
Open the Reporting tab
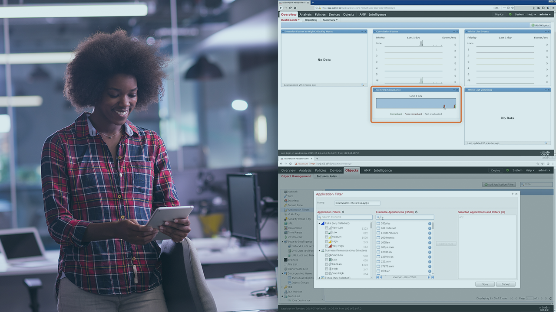(311, 20)
